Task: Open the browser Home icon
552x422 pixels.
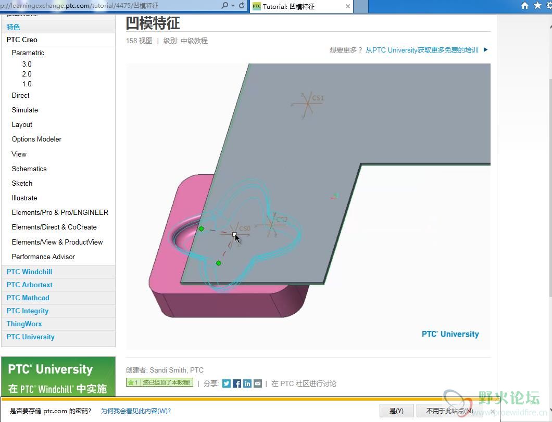Action: (525, 6)
